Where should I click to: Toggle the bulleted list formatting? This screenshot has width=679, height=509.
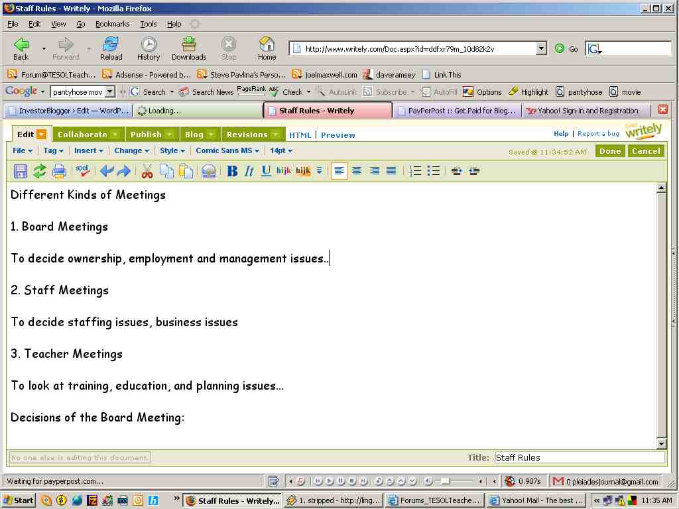click(434, 171)
